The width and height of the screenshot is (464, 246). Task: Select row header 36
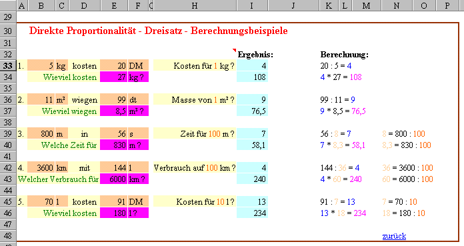pyautogui.click(x=8, y=100)
